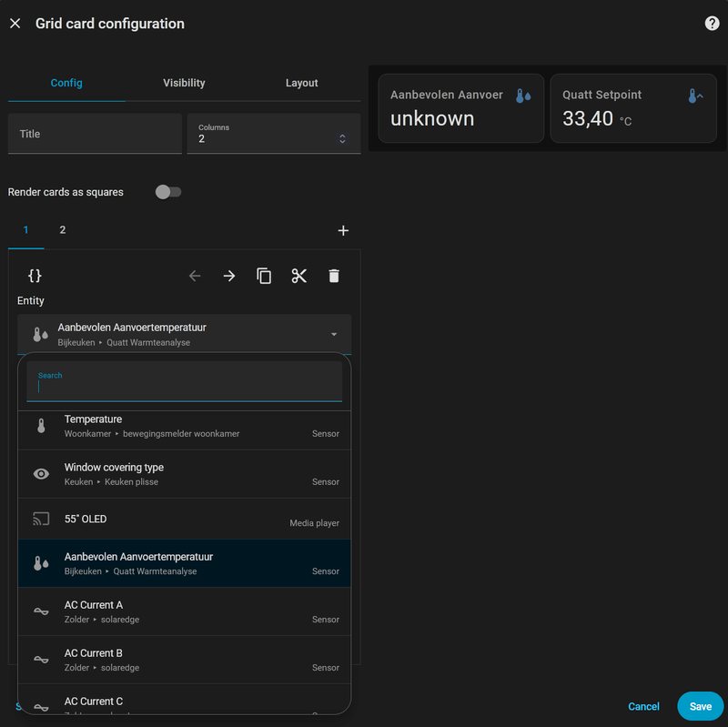Image resolution: width=728 pixels, height=727 pixels.
Task: Move the card left with the arrow icon
Action: pyautogui.click(x=194, y=276)
